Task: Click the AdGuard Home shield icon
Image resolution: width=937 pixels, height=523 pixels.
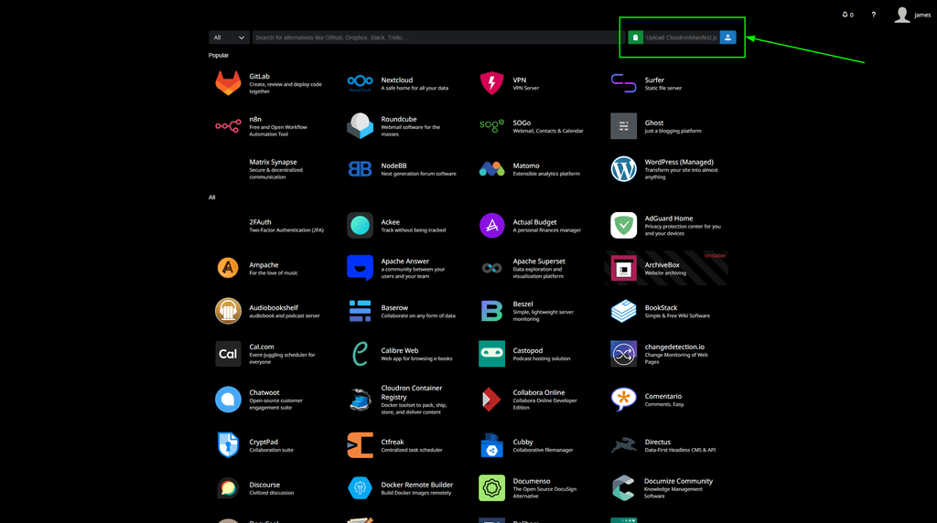Action: [x=623, y=225]
